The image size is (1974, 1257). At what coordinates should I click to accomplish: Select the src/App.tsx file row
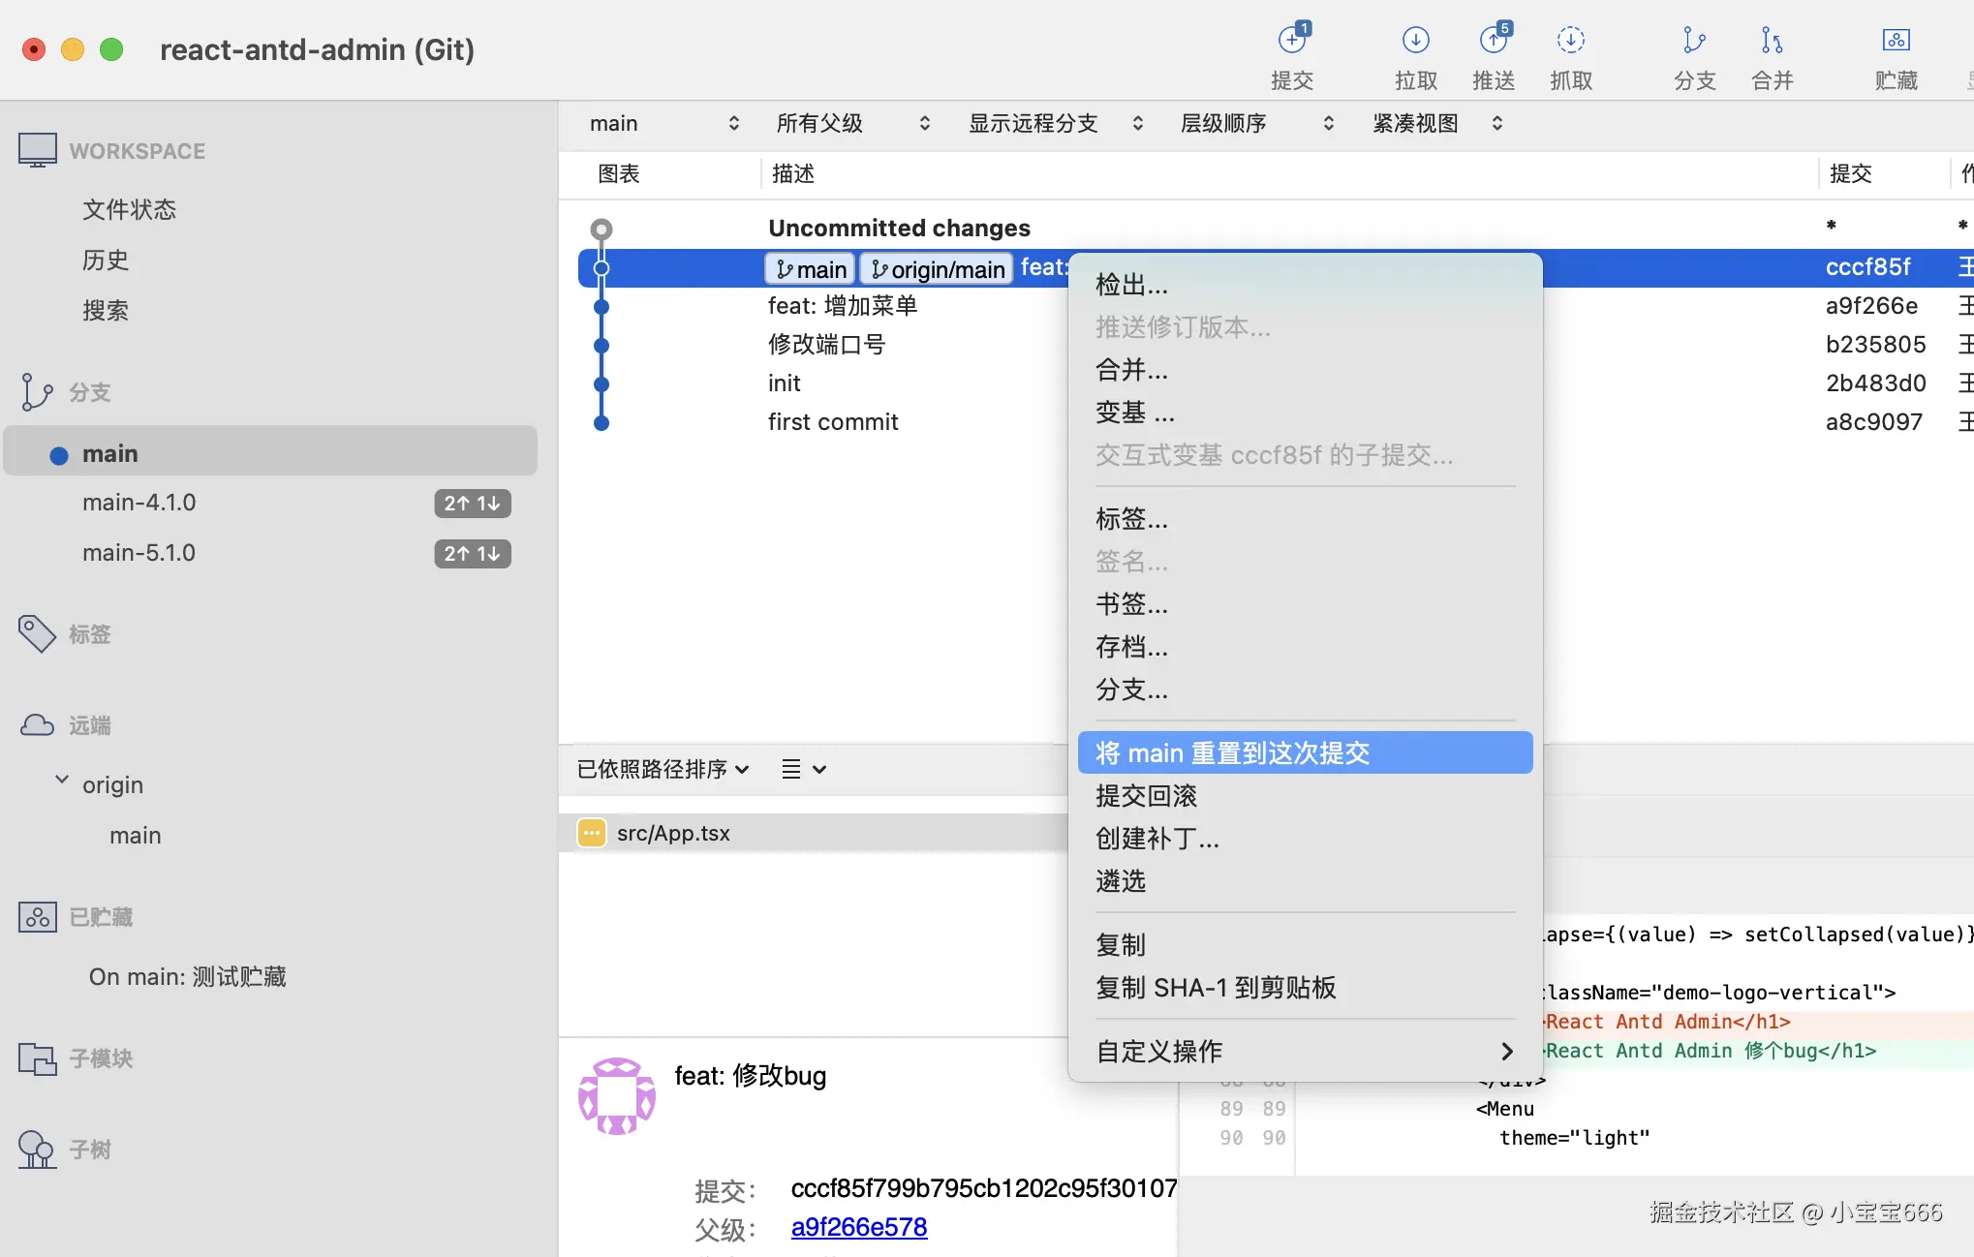673,833
